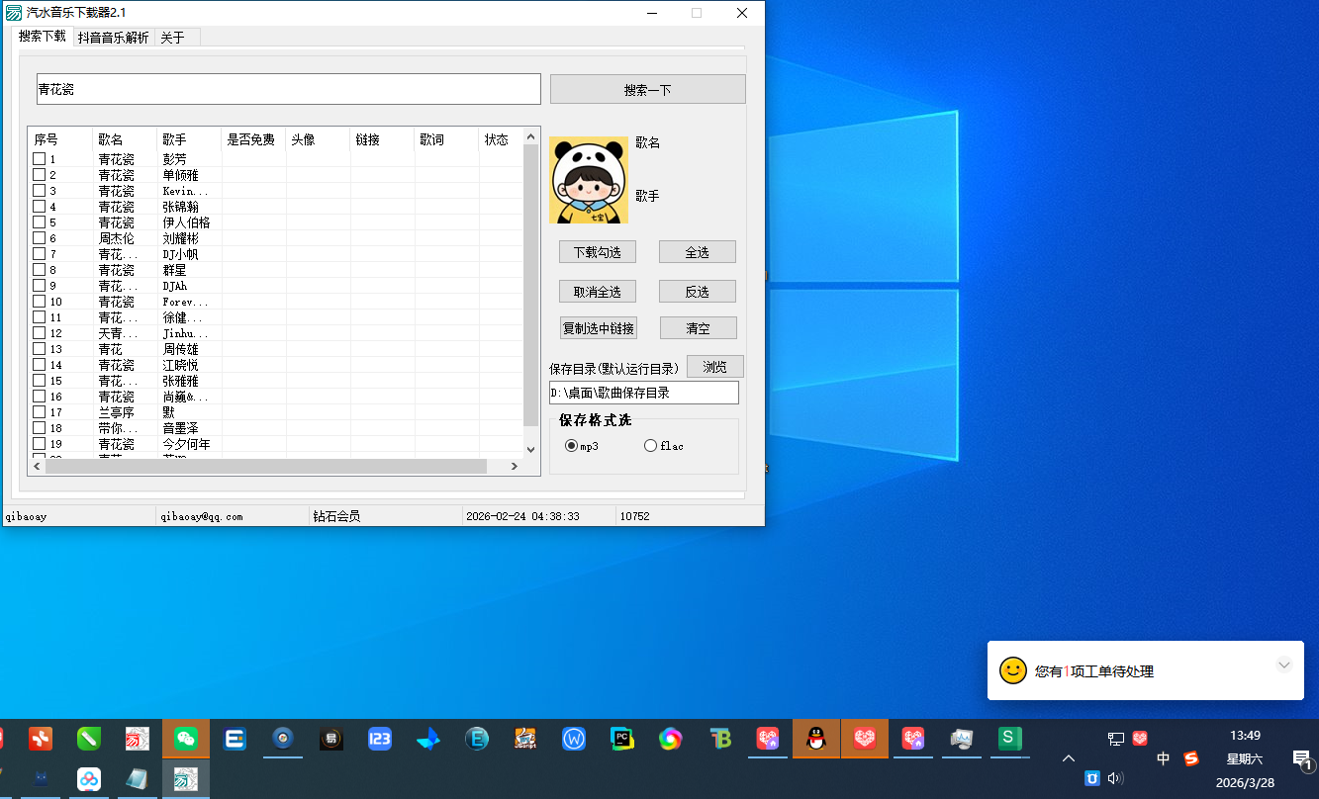
Task: Click the 复制选中链接 button
Action: [598, 328]
